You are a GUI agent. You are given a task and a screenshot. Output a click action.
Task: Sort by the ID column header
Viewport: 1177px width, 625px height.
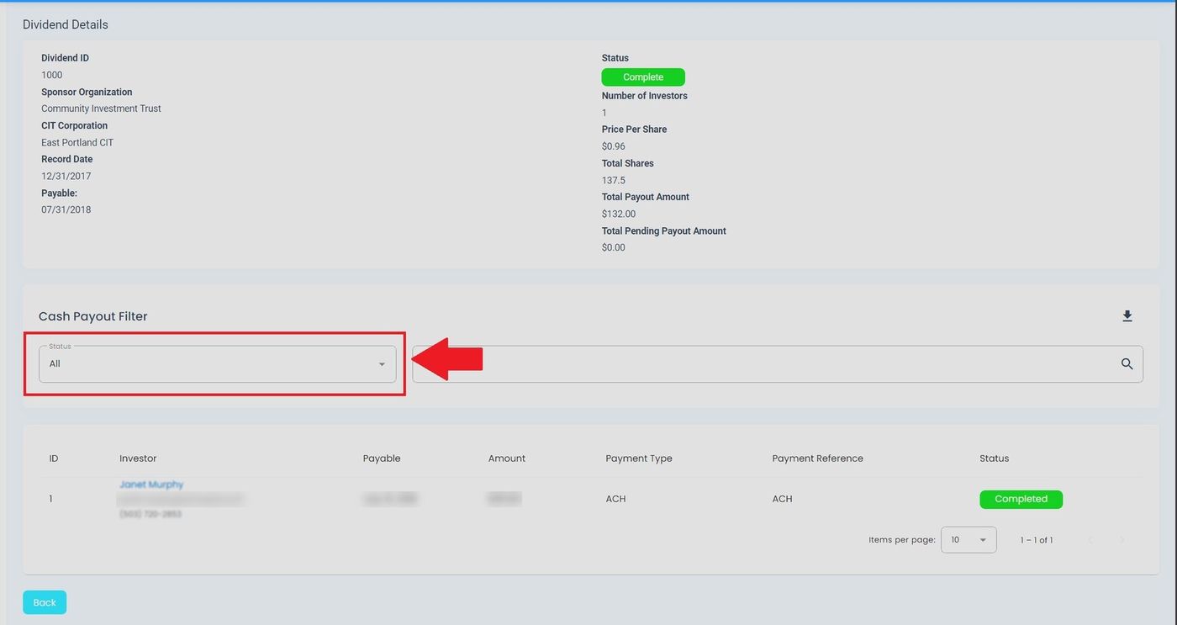tap(54, 458)
